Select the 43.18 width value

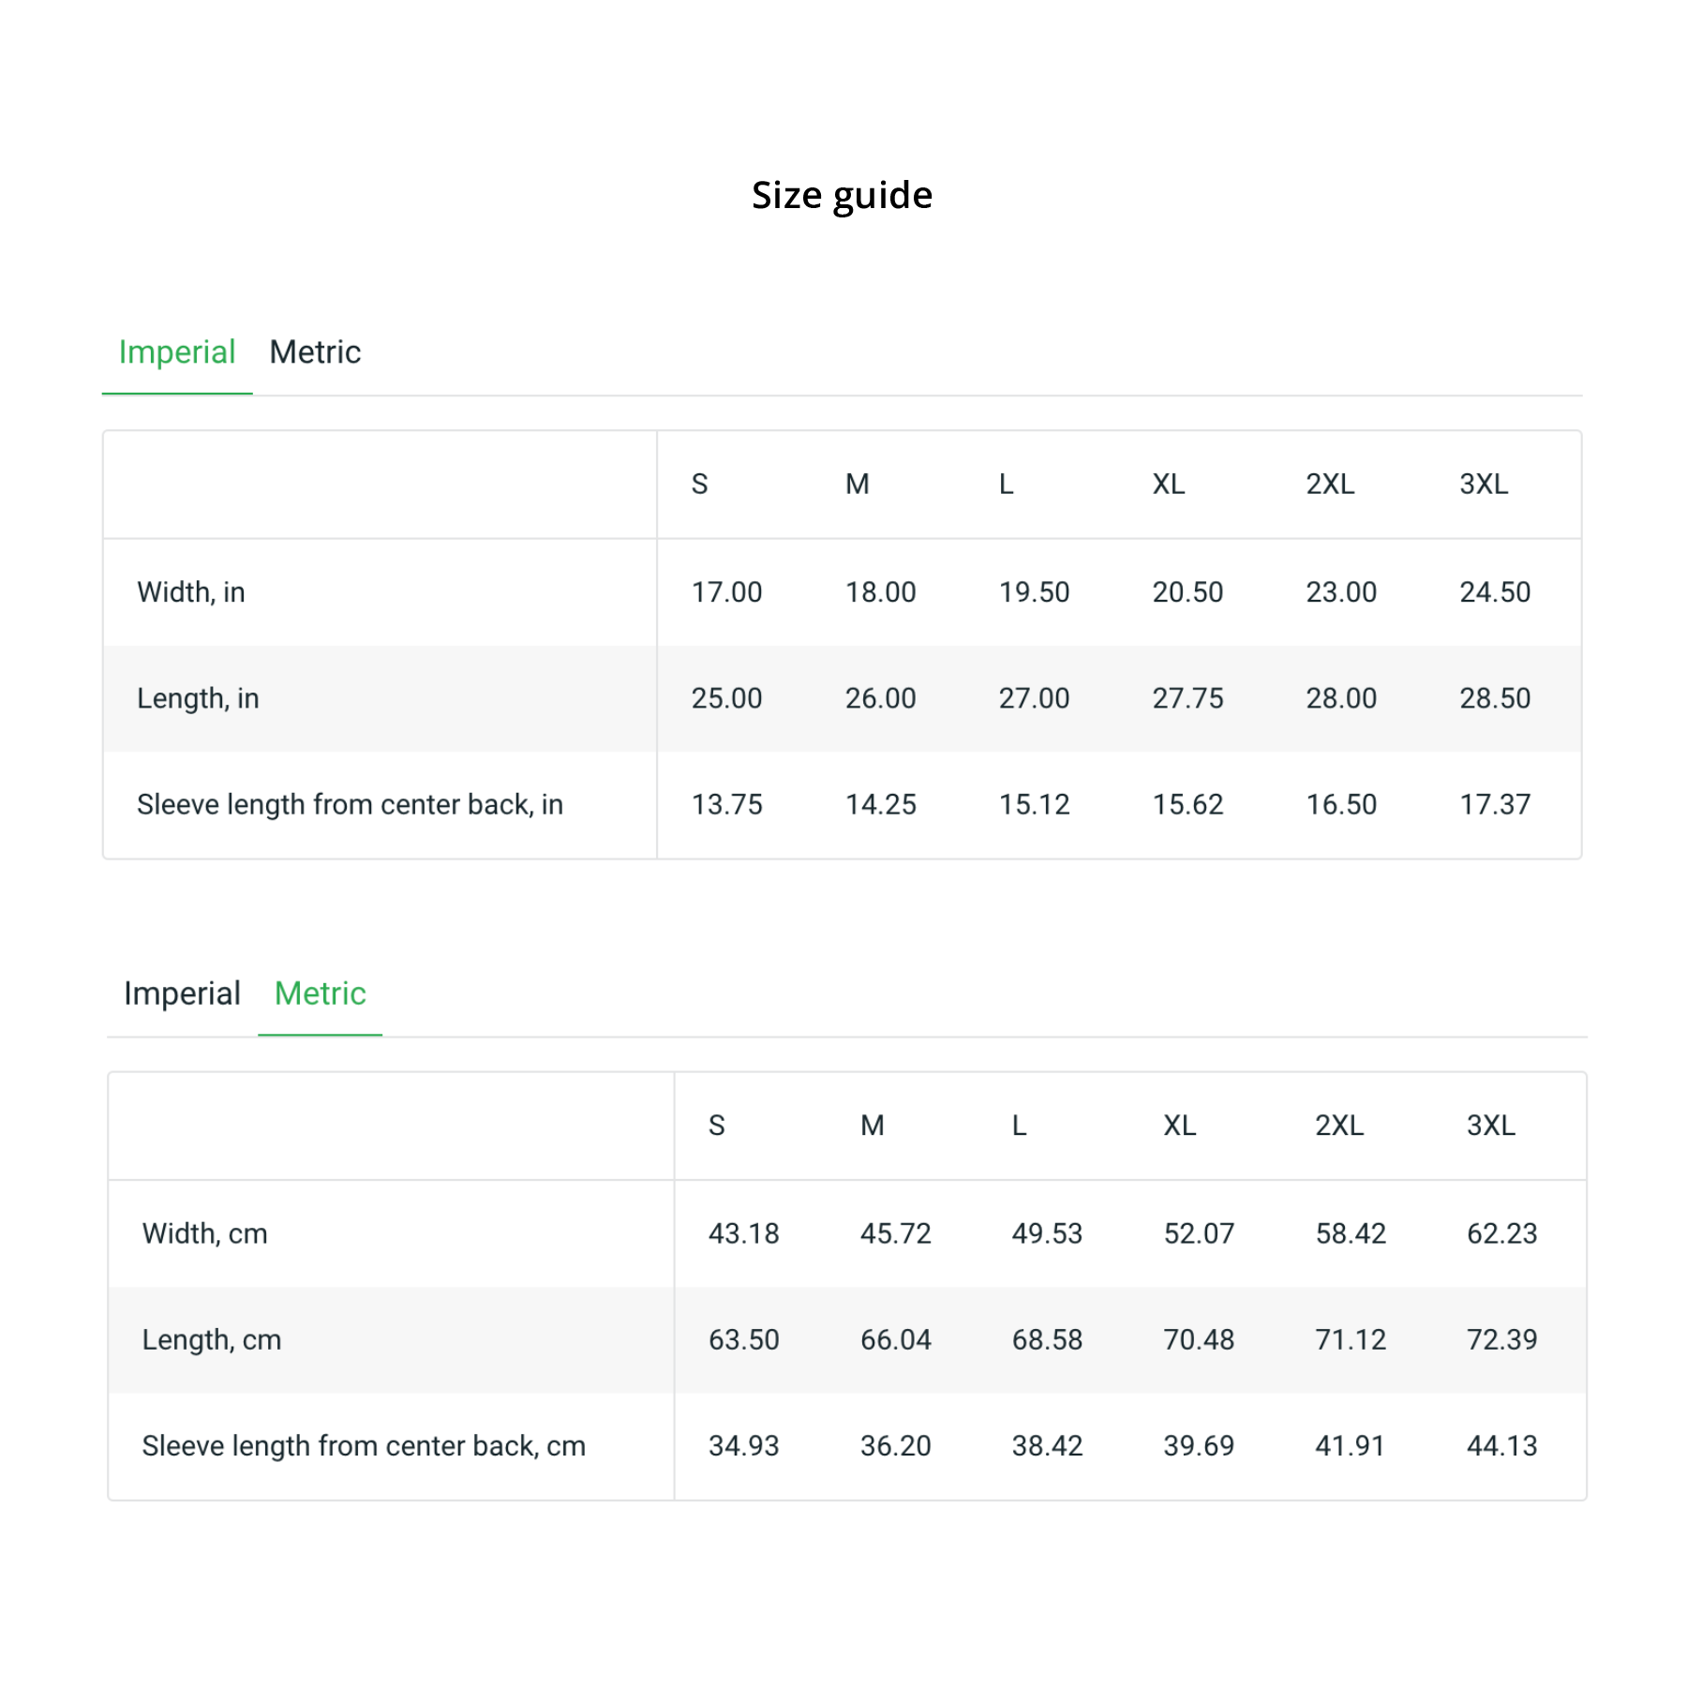tap(743, 1233)
